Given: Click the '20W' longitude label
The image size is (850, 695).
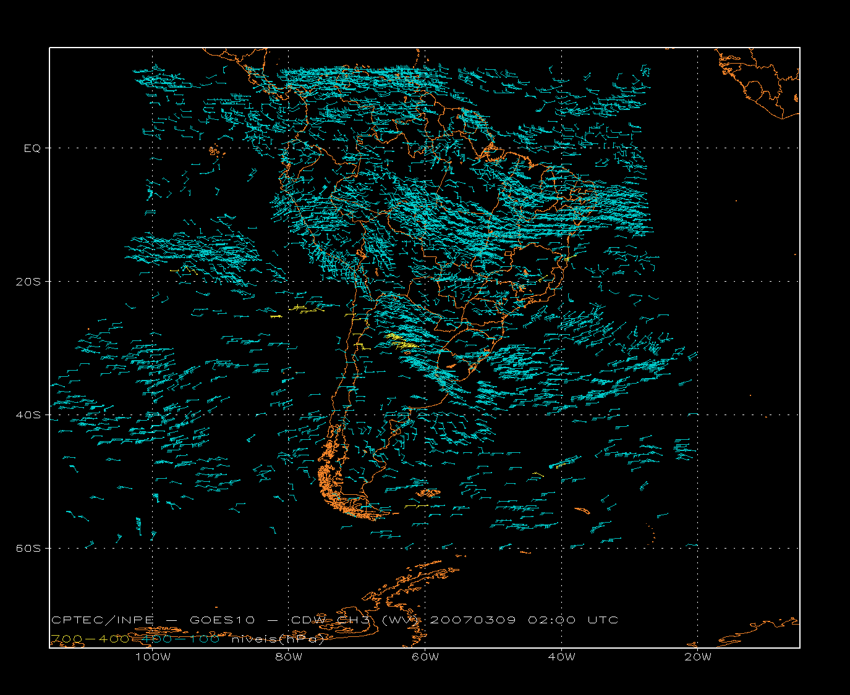Looking at the screenshot, I should pyautogui.click(x=698, y=657).
